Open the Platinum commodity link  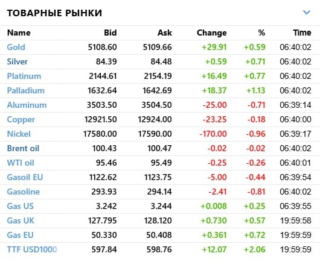(x=24, y=76)
